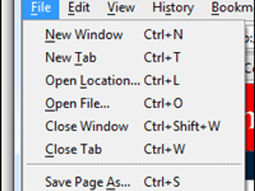The width and height of the screenshot is (255, 191).
Task: Click the Ctrl+Shift+W shortcut label
Action: point(182,126)
